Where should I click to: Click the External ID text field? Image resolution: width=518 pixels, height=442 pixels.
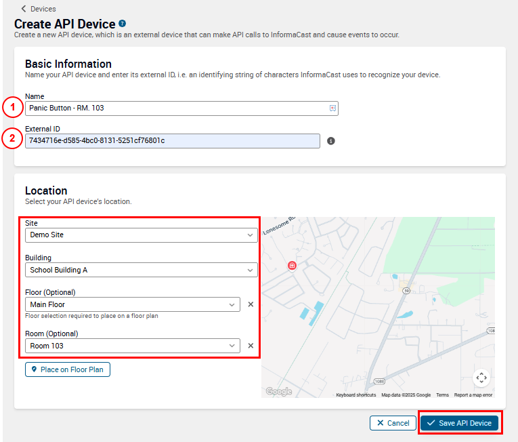pos(172,141)
